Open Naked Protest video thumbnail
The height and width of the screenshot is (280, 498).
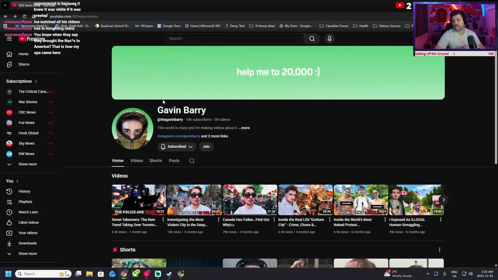point(361,200)
